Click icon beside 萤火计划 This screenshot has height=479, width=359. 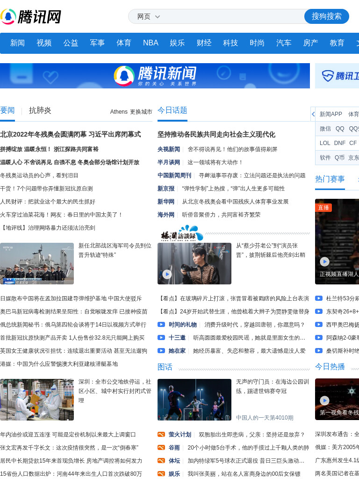(161, 435)
